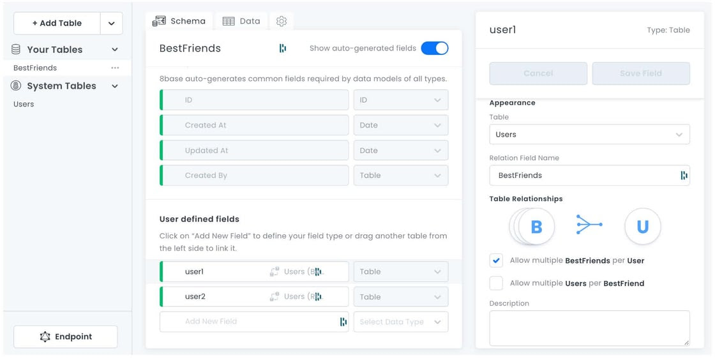Click the Endpoint button
Image resolution: width=715 pixels, height=360 pixels.
point(66,337)
